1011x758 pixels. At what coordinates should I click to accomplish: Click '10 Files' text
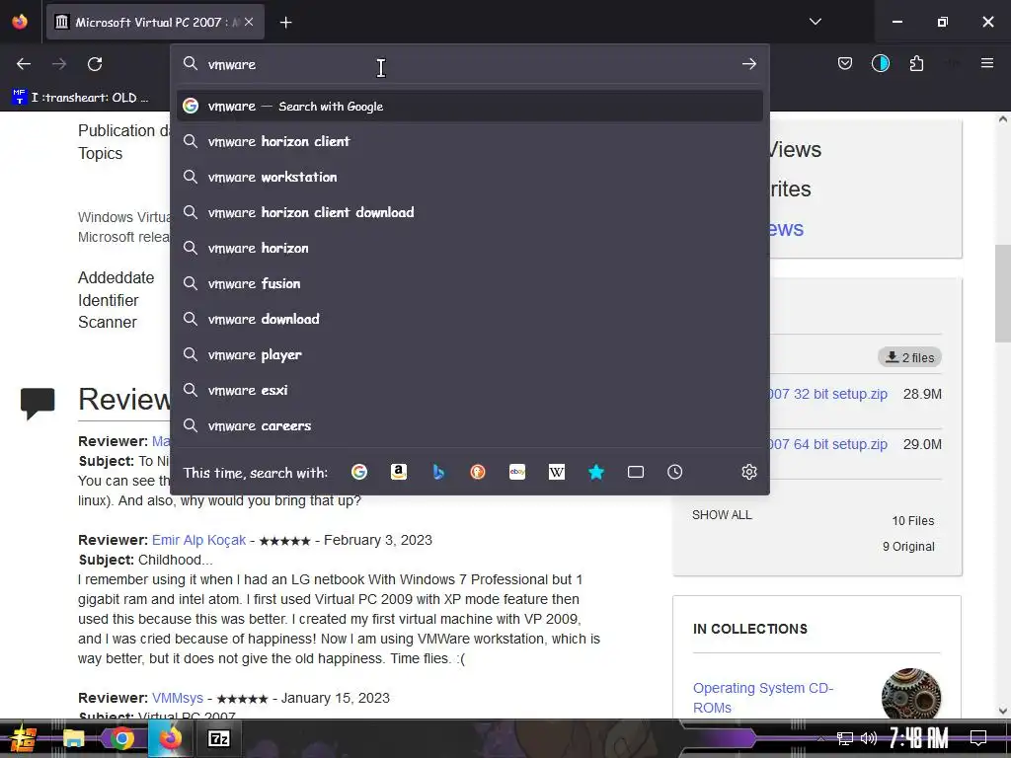pos(912,521)
